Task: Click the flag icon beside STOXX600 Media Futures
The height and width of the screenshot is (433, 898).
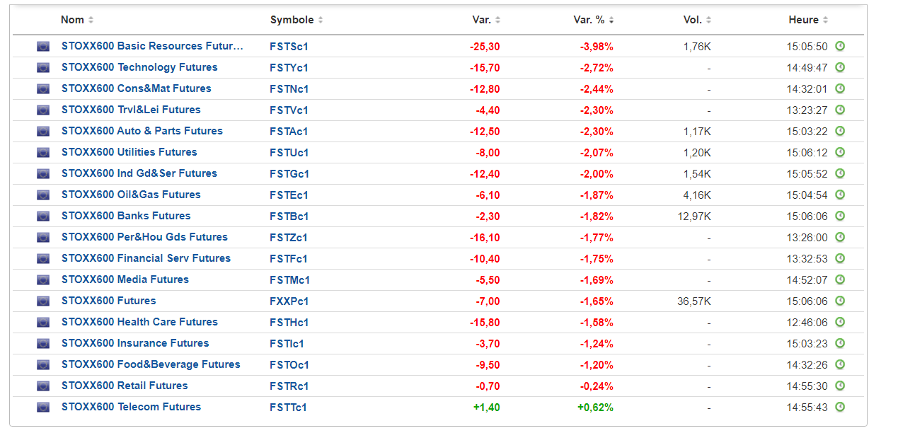Action: pyautogui.click(x=43, y=280)
